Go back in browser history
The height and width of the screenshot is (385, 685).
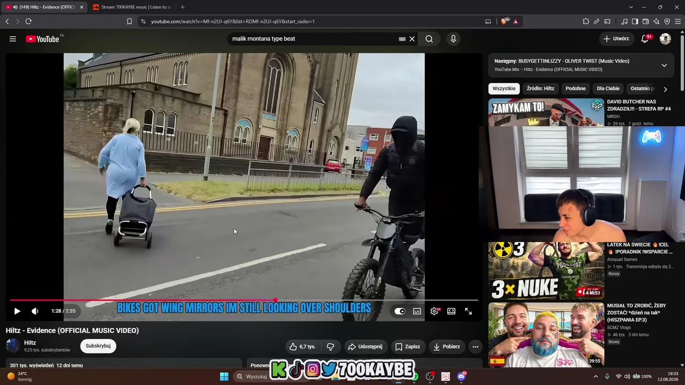7,21
